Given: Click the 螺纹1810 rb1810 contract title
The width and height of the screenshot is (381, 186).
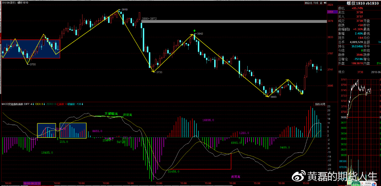Looking at the screenshot, I should click(x=362, y=3).
